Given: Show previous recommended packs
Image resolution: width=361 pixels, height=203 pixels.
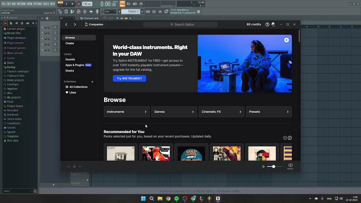Looking at the screenshot, I should pyautogui.click(x=285, y=138).
